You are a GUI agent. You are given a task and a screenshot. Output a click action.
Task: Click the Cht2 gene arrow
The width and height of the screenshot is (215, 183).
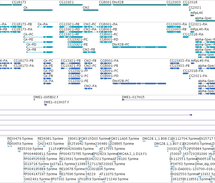click(90, 10)
